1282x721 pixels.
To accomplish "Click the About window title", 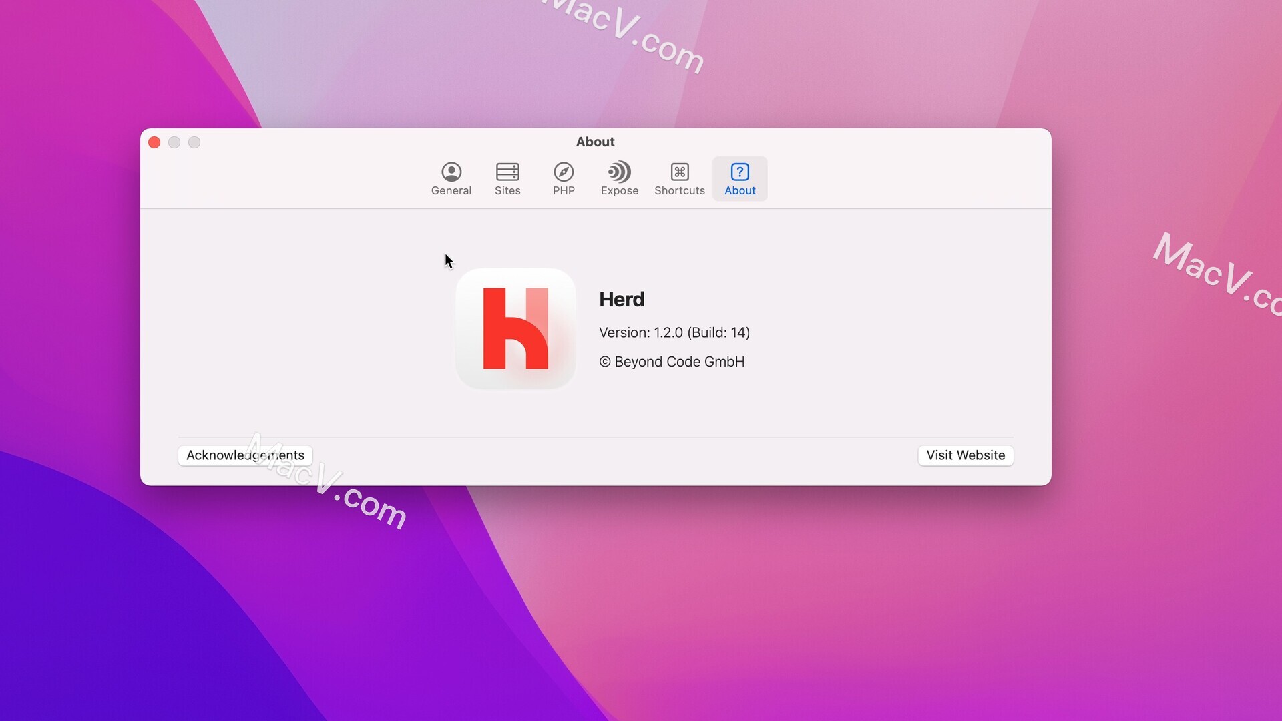I will [x=596, y=142].
